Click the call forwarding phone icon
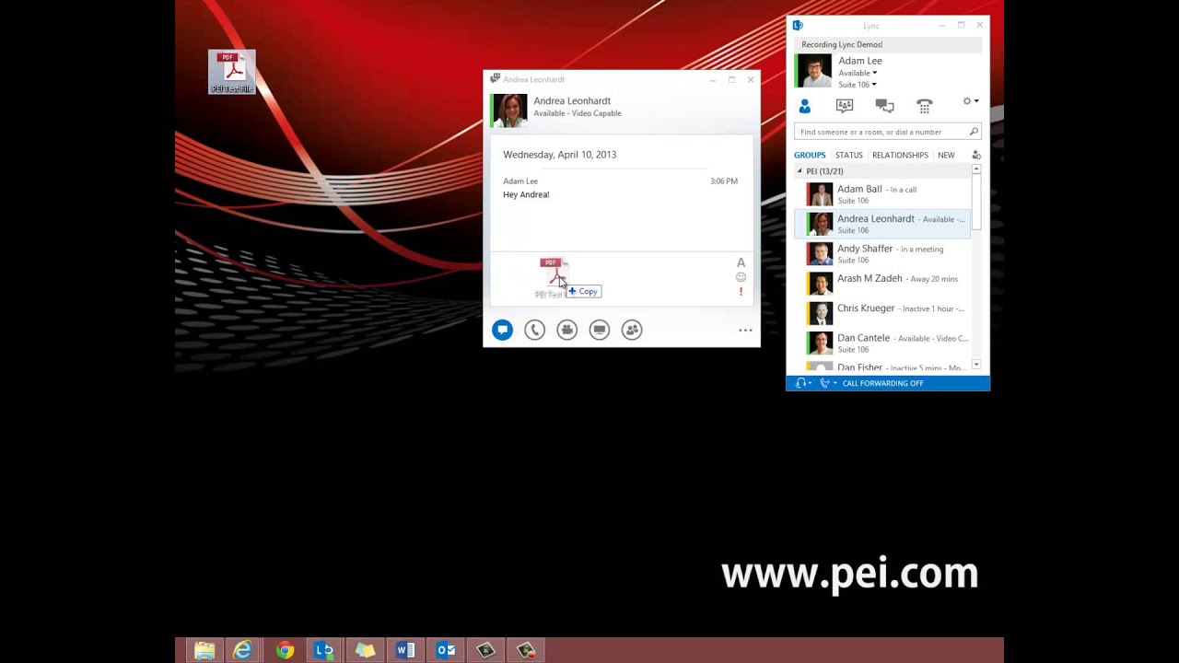 824,383
